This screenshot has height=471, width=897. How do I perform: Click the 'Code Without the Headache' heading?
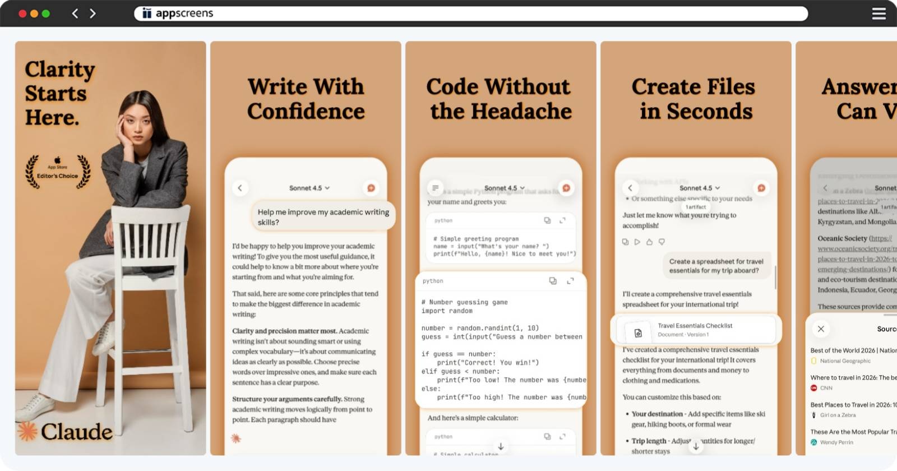click(x=499, y=99)
